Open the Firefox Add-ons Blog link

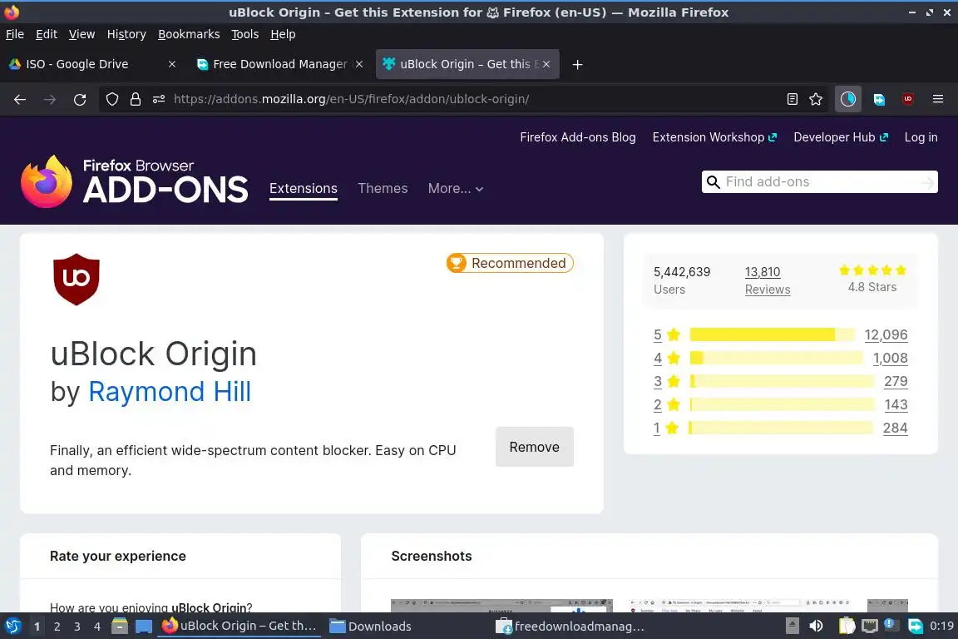coord(578,137)
